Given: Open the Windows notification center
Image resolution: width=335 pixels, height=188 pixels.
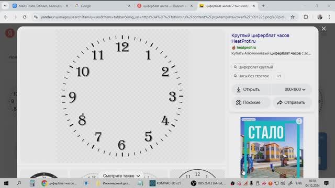Looking at the screenshot, I should tap(326, 183).
